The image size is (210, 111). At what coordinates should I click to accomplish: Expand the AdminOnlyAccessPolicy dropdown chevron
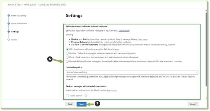196,72
